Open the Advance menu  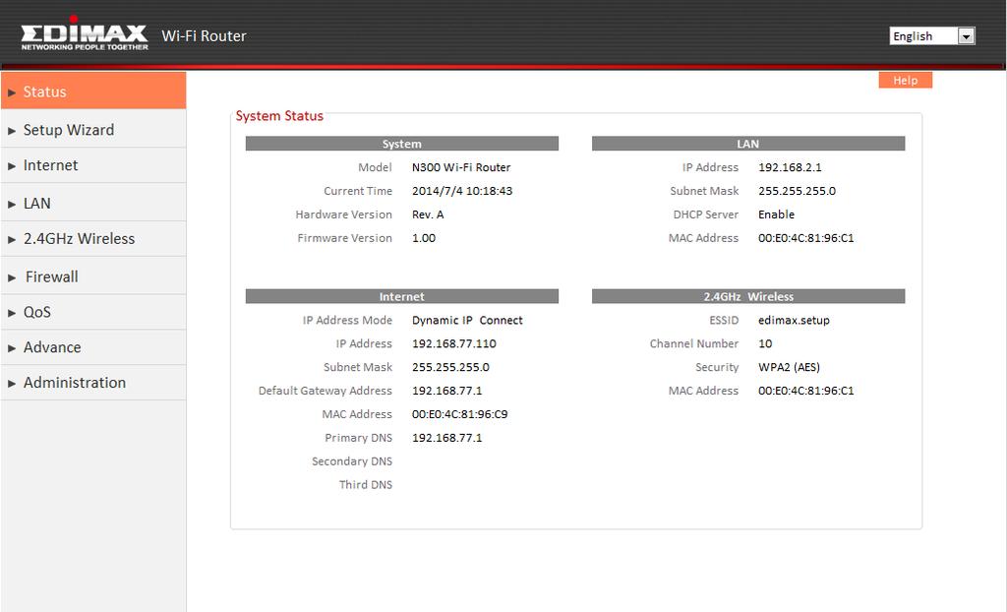pos(93,347)
